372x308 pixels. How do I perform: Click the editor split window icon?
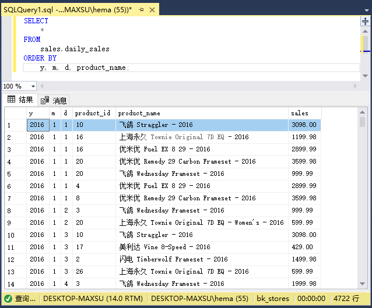coord(365,22)
